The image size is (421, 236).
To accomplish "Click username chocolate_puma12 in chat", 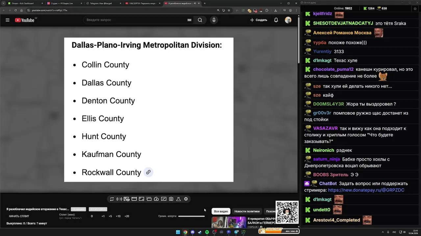I will tap(333, 69).
